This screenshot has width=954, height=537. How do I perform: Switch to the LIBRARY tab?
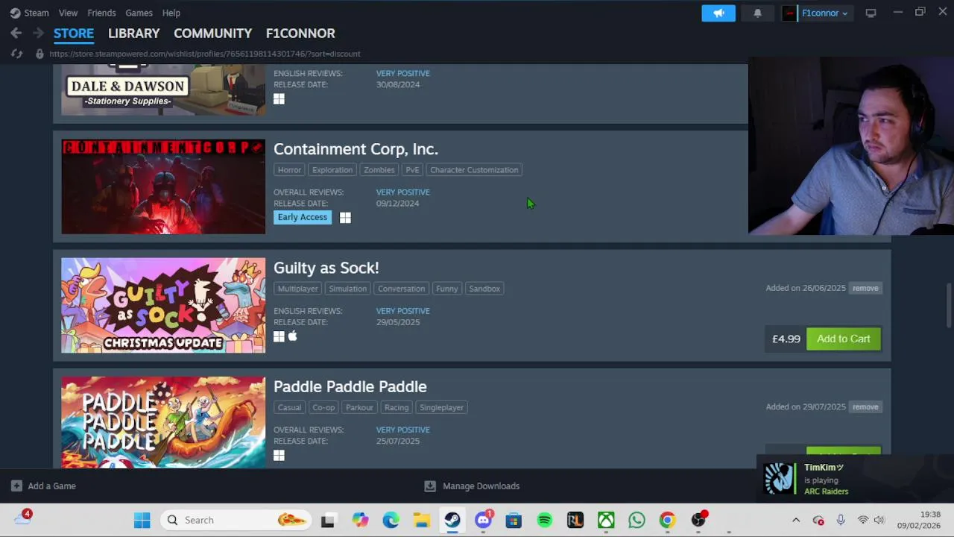pos(133,33)
